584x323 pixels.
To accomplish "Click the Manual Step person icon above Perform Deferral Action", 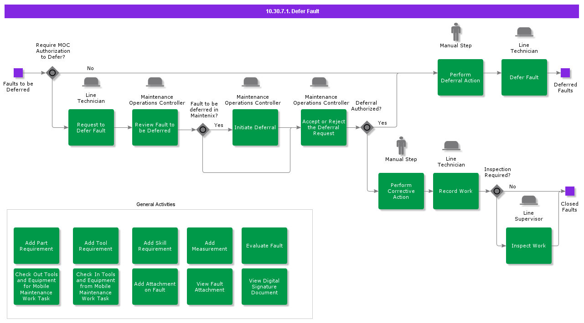I will (x=456, y=32).
